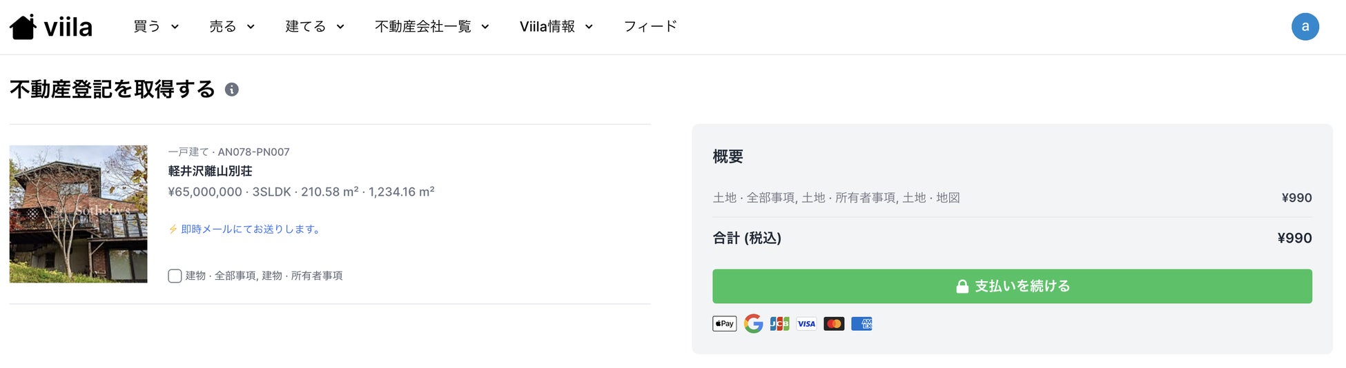Open the user avatar 'a' menu

(x=1305, y=27)
